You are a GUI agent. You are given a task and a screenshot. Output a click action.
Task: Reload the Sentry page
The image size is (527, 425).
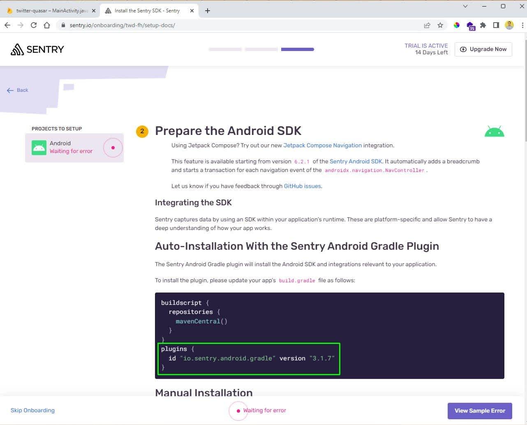[x=34, y=25]
